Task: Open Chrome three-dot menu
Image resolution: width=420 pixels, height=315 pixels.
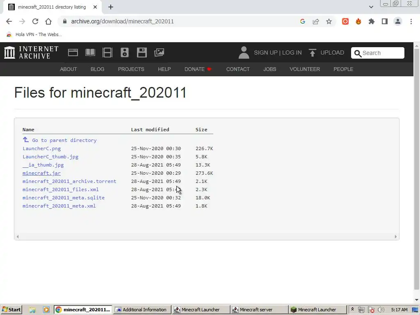Action: point(411,21)
